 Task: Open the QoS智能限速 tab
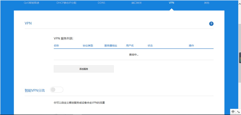pyautogui.click(x=31, y=3)
